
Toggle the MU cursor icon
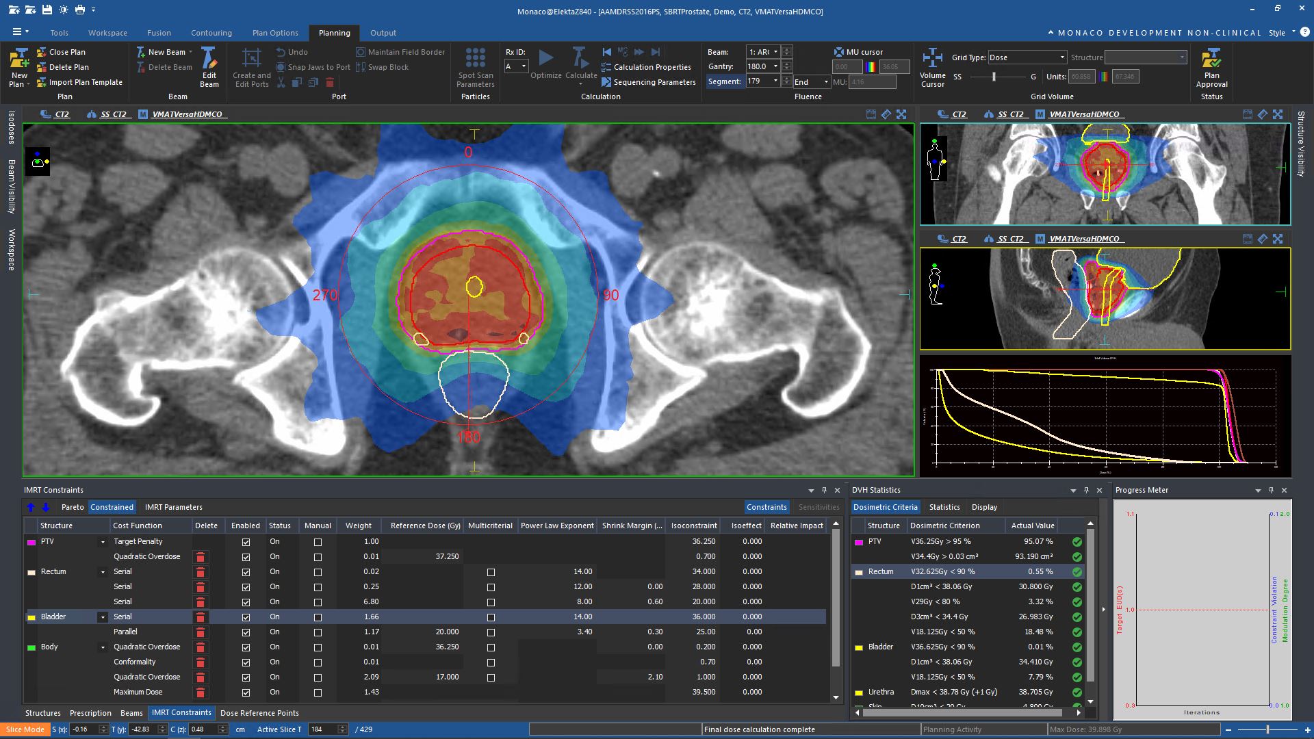[839, 52]
